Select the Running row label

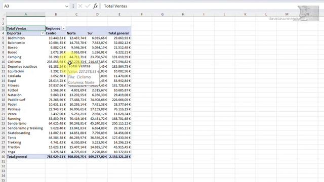point(14,119)
